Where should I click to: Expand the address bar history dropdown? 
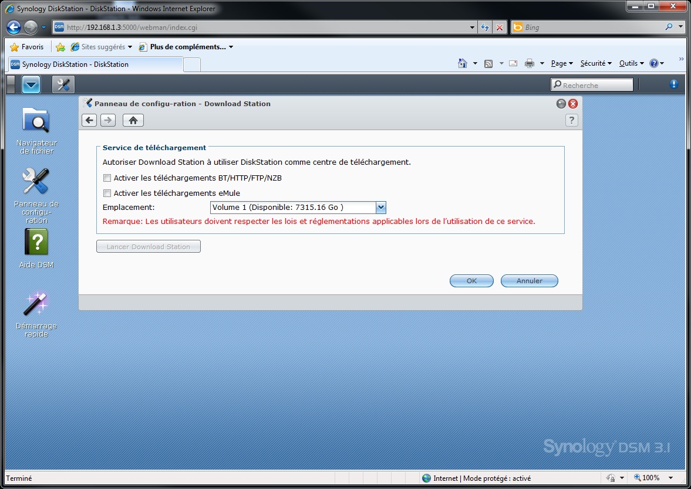coord(473,28)
